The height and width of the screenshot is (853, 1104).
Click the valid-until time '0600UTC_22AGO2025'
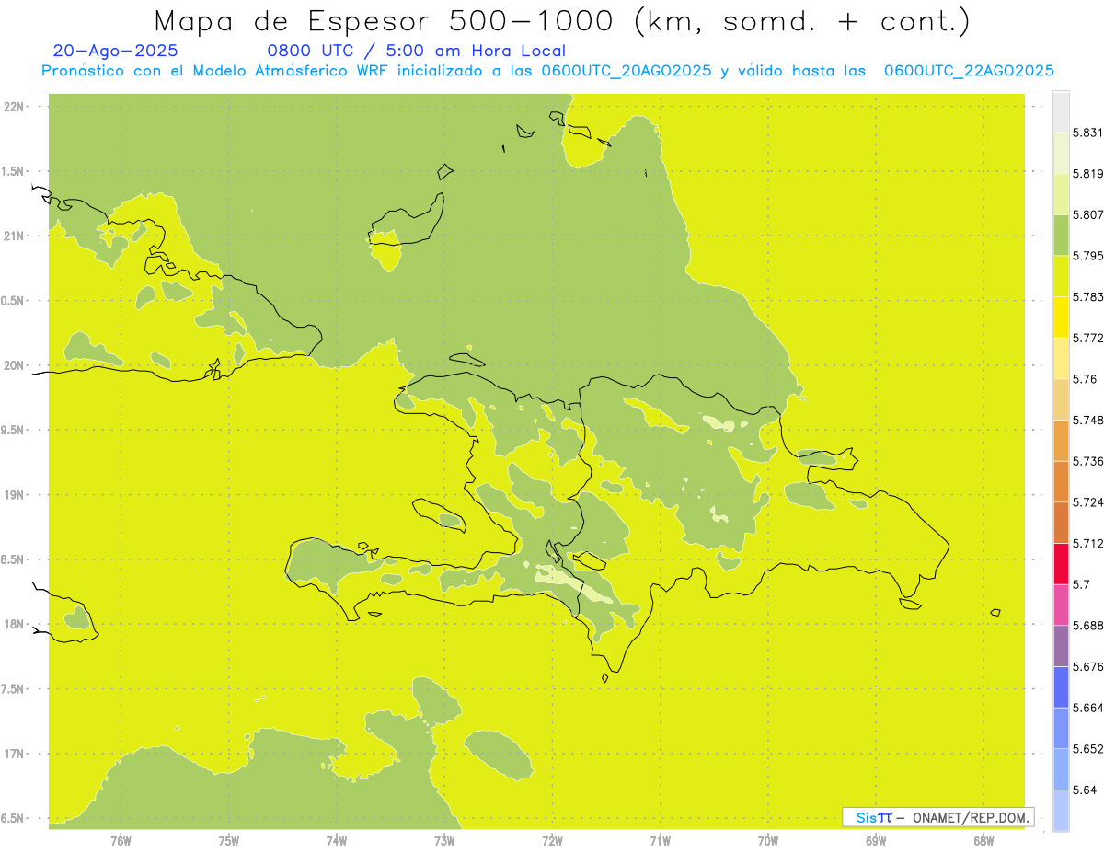click(969, 71)
